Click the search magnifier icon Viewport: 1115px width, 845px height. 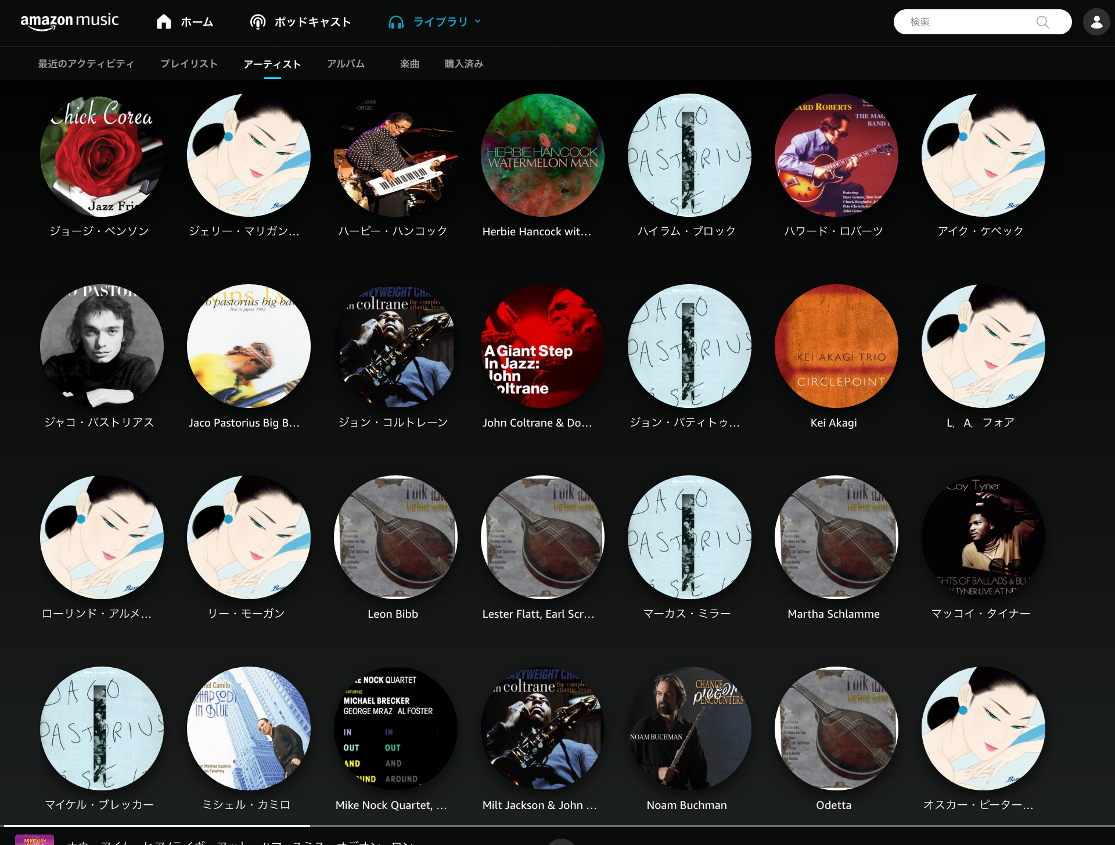click(1042, 22)
